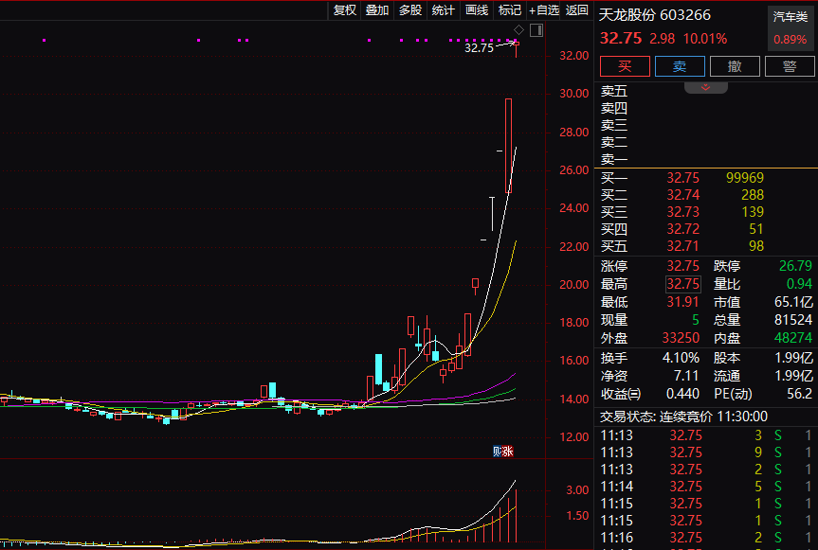Screen dimensions: 818x550
Task: Open the 叠加 overlay menu
Action: coord(377,10)
